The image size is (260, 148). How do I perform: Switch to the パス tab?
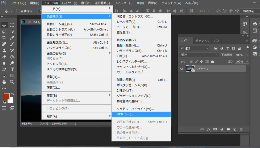216,41
